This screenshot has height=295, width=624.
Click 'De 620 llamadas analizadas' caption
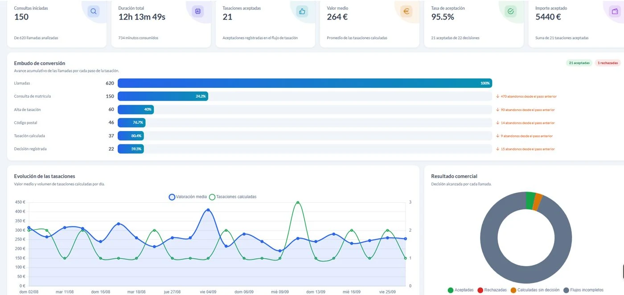36,38
